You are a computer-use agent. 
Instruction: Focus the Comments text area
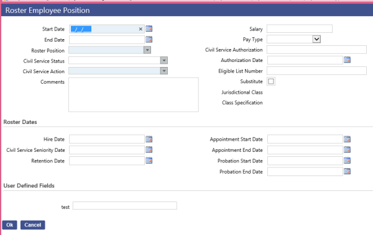pyautogui.click(x=134, y=95)
